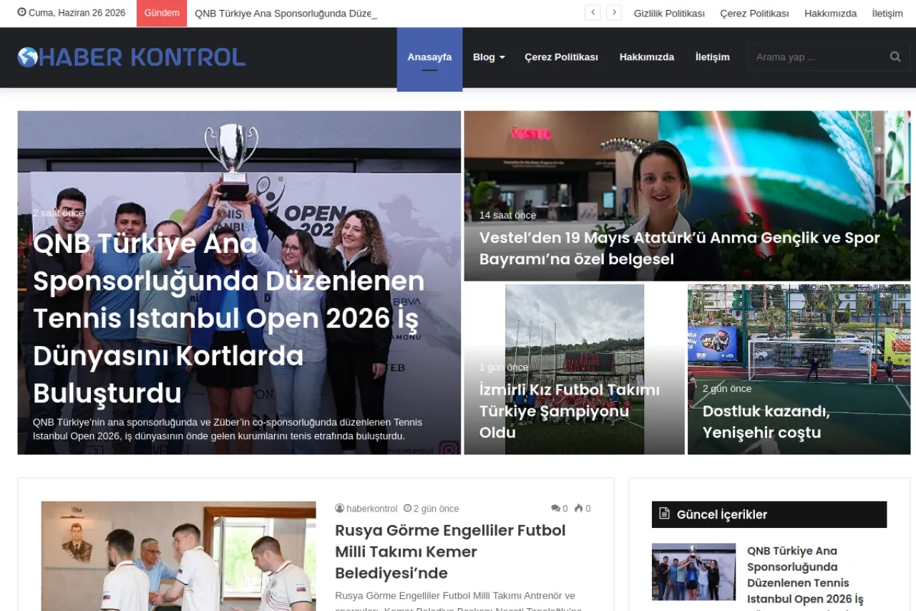Viewport: 916px width, 611px height.
Task: Click the Güncel İçerikler document icon
Action: (x=664, y=514)
